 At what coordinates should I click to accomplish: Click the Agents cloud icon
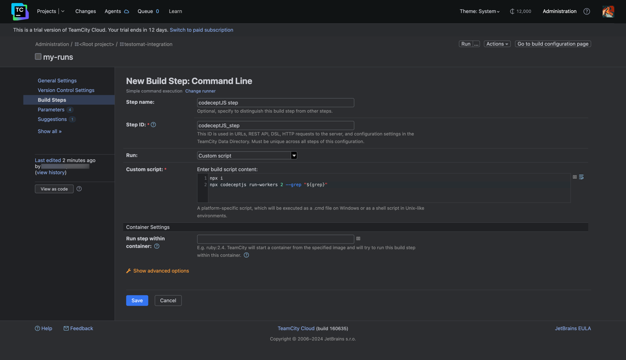126,11
